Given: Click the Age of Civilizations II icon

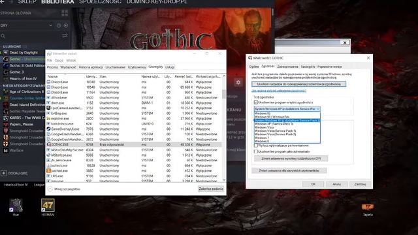Looking at the screenshot, I should pyautogui.click(x=6, y=91).
